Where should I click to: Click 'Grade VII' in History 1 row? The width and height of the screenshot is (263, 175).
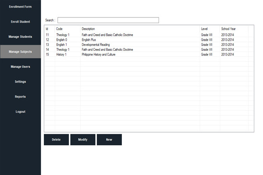tap(206, 54)
